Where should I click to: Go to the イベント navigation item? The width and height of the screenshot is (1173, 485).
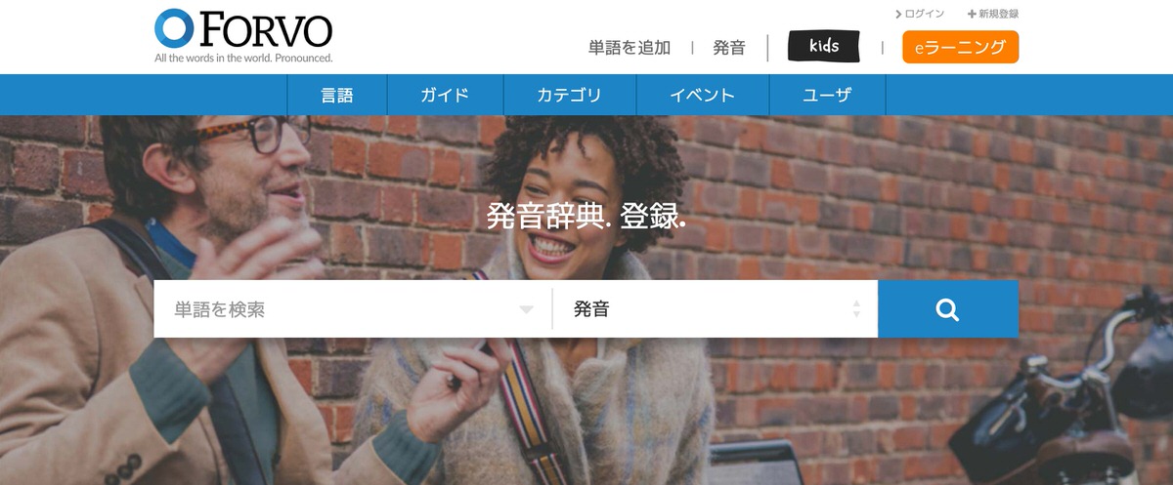[x=703, y=95]
